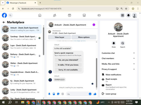Image resolution: width=141 pixels, height=105 pixels.
Task: Open the Facebook search magnifier
Action: click(x=10, y=15)
